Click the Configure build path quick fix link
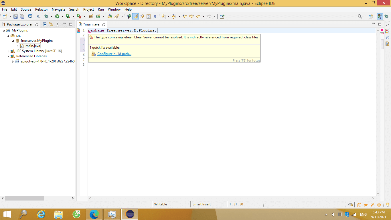The image size is (391, 220). point(114,54)
